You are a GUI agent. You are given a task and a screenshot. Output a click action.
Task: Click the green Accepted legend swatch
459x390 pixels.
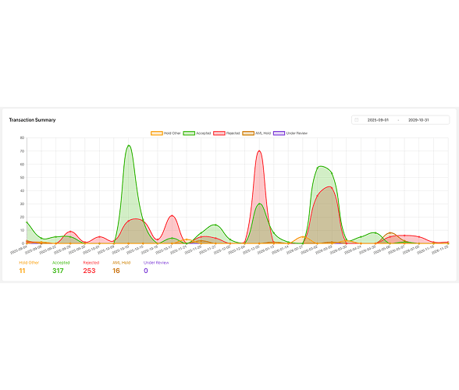(x=189, y=133)
